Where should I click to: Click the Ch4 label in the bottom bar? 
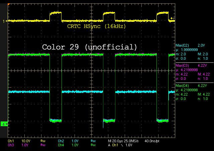(x=61, y=145)
